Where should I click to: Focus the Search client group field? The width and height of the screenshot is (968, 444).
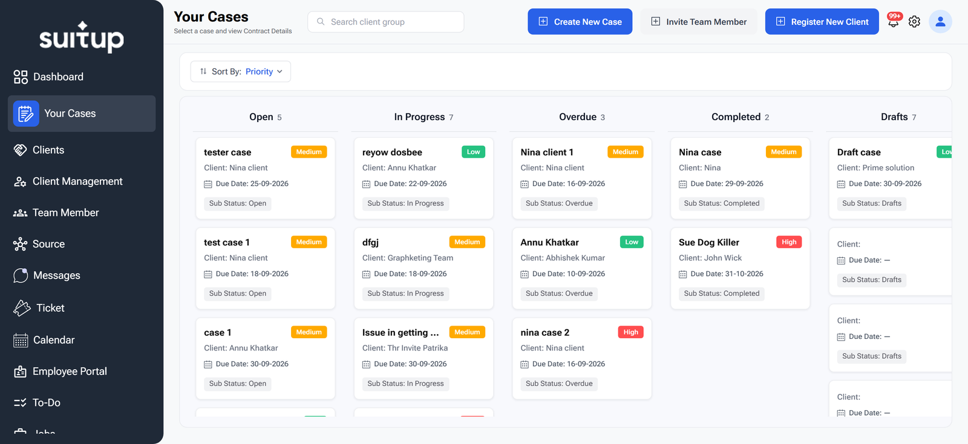(x=386, y=22)
